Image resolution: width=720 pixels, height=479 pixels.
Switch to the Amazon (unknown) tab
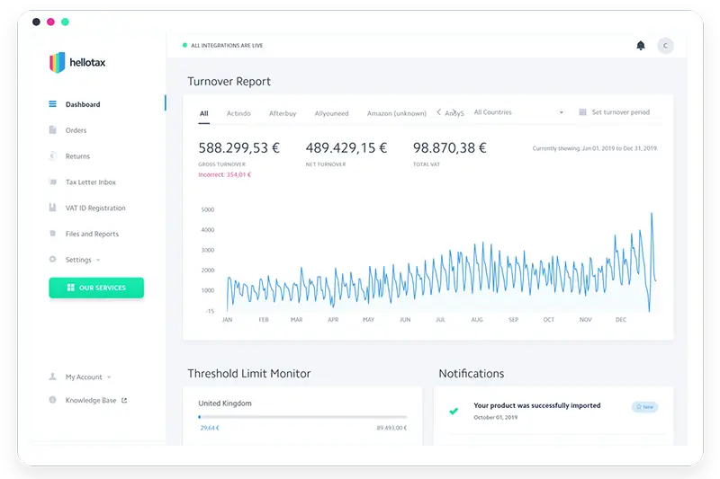(x=396, y=113)
